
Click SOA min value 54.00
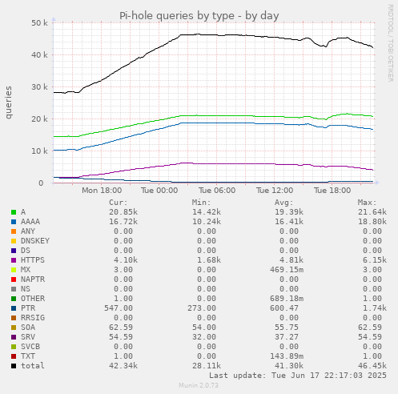point(204,328)
